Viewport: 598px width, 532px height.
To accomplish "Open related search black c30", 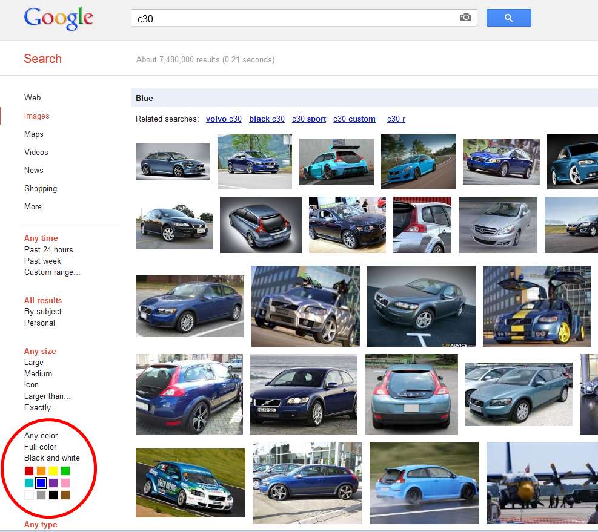I will point(267,119).
